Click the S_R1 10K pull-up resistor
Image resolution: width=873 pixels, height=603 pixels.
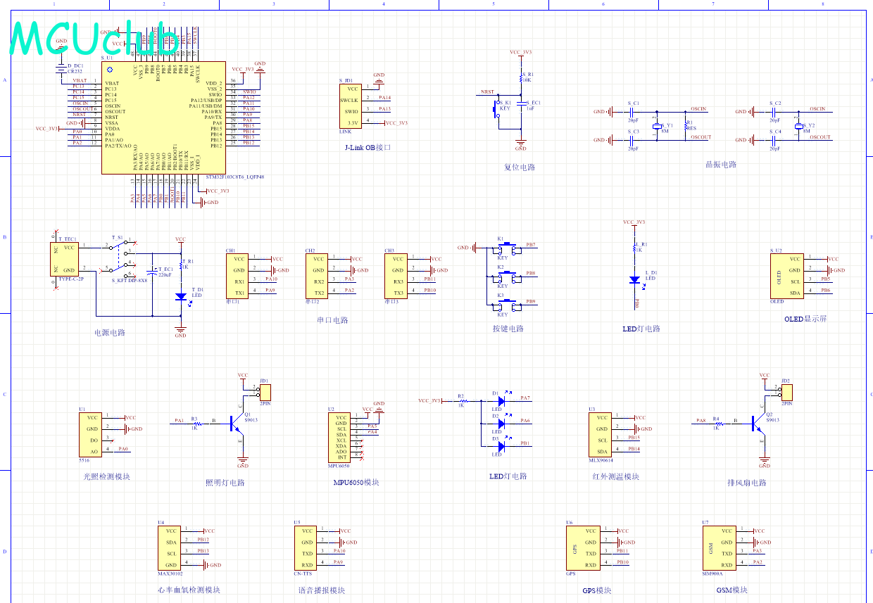[521, 77]
